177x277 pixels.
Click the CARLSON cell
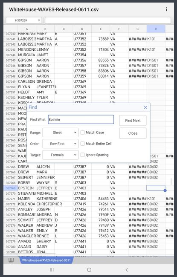pyautogui.click(x=27, y=81)
